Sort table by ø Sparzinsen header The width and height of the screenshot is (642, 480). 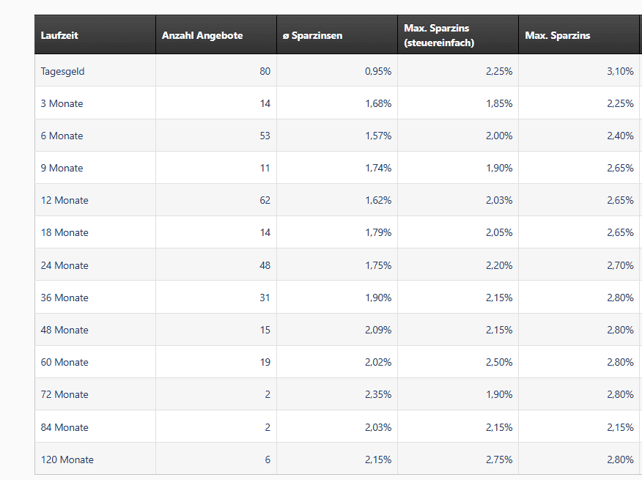click(x=313, y=35)
